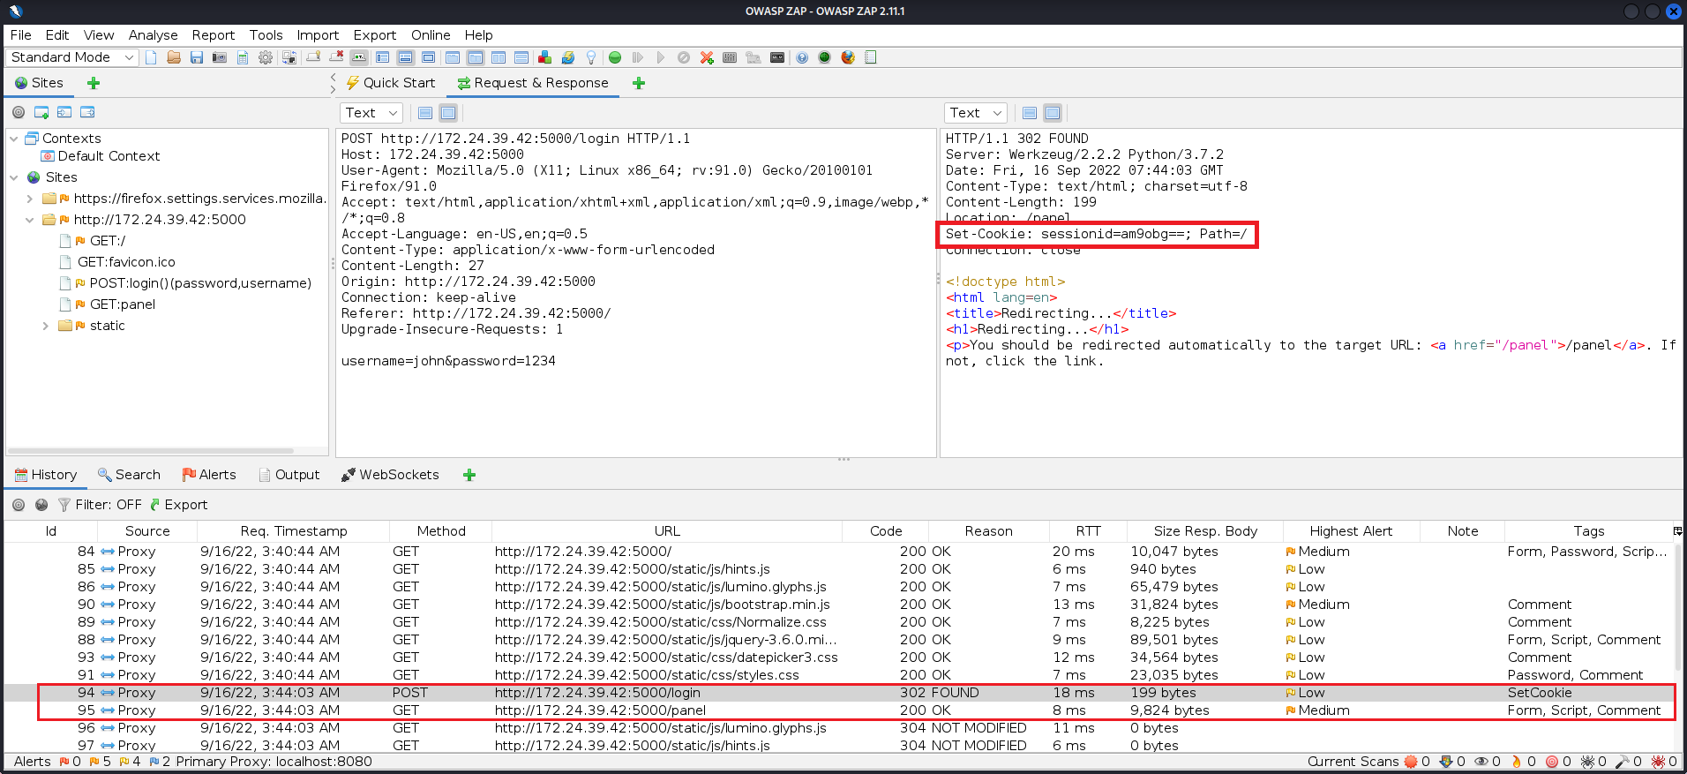The height and width of the screenshot is (774, 1687).
Task: Open the Search tab
Action: pos(130,475)
